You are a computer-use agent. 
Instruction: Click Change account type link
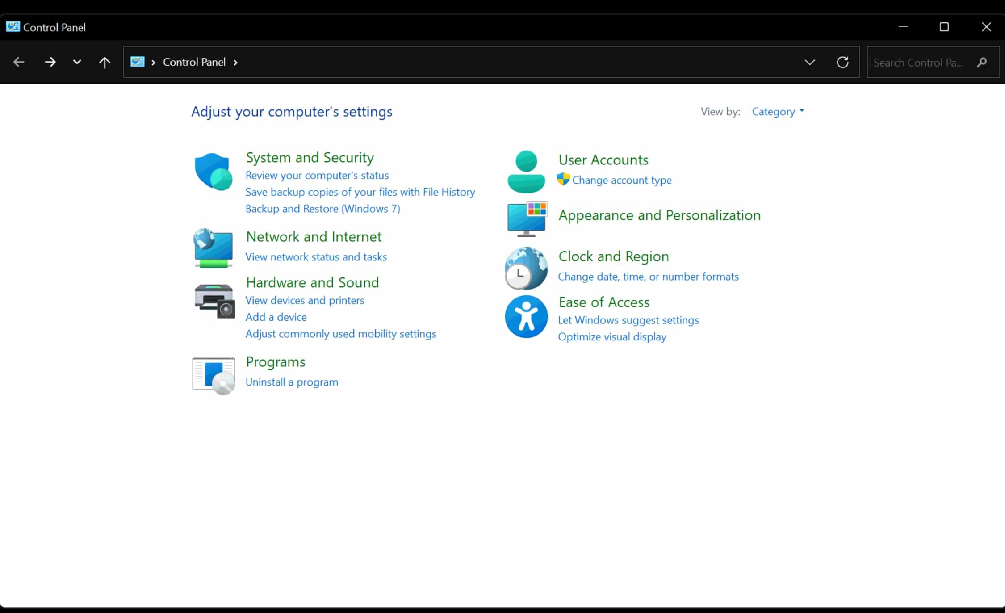pyautogui.click(x=622, y=180)
